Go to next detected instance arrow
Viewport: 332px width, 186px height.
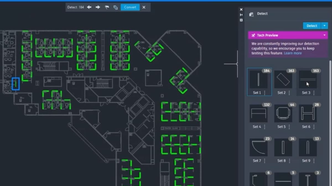pos(98,7)
